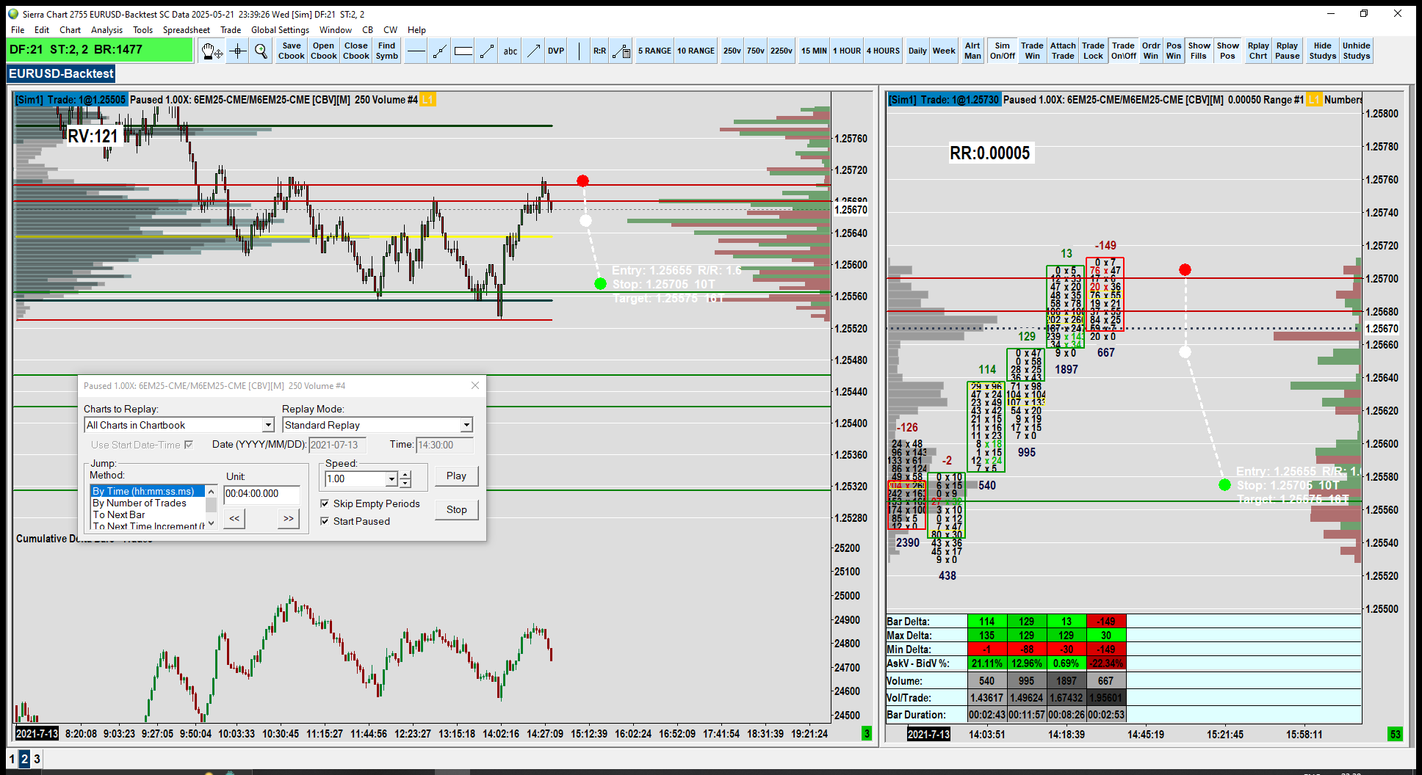Viewport: 1422px width, 775px height.
Task: Jump replay forward with >> button
Action: (x=289, y=518)
